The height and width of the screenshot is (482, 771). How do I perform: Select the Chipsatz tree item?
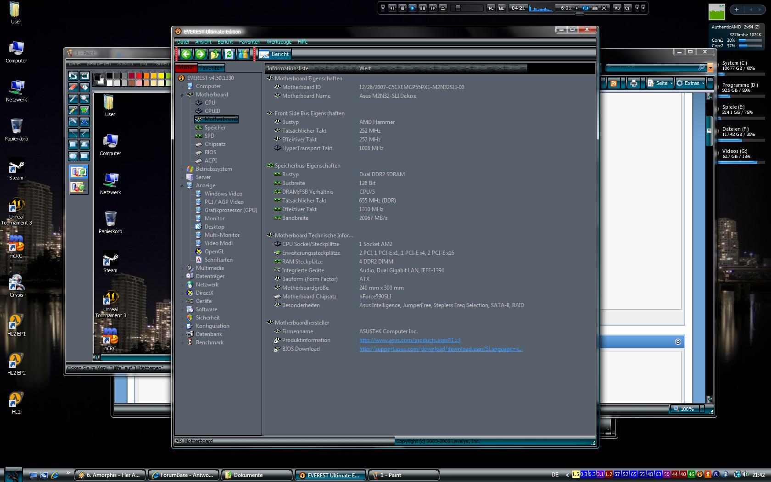tap(215, 144)
